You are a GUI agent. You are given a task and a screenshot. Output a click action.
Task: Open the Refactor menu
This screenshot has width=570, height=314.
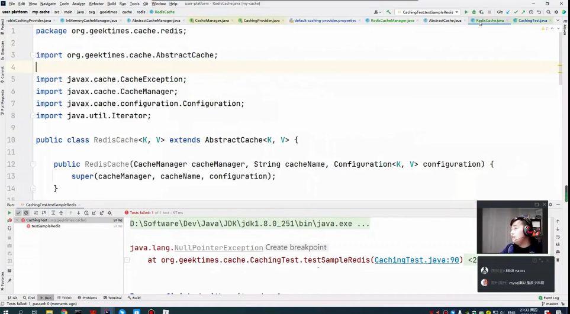[x=96, y=4]
